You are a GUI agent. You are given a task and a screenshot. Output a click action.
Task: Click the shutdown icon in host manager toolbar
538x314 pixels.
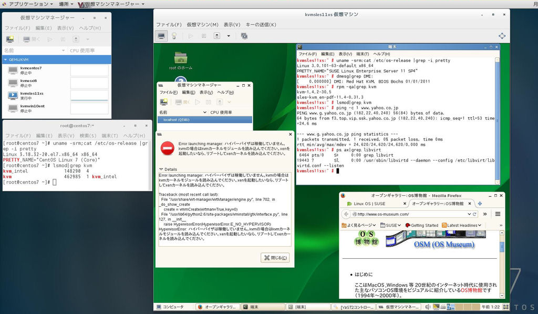tap(76, 39)
